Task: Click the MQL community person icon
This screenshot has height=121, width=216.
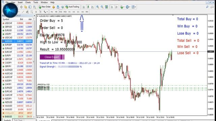Action: 58,7
